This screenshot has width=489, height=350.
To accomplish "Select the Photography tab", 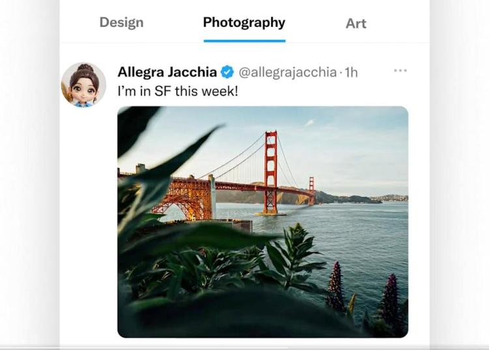I will point(244,23).
